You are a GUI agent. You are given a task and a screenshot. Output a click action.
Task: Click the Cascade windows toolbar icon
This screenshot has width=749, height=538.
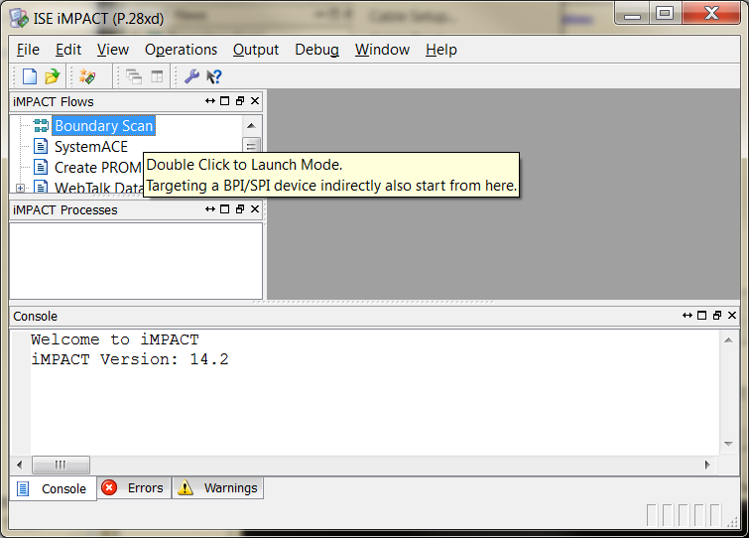click(134, 76)
